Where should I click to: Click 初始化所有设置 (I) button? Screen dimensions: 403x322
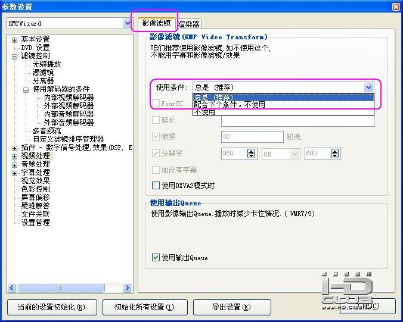(x=145, y=307)
